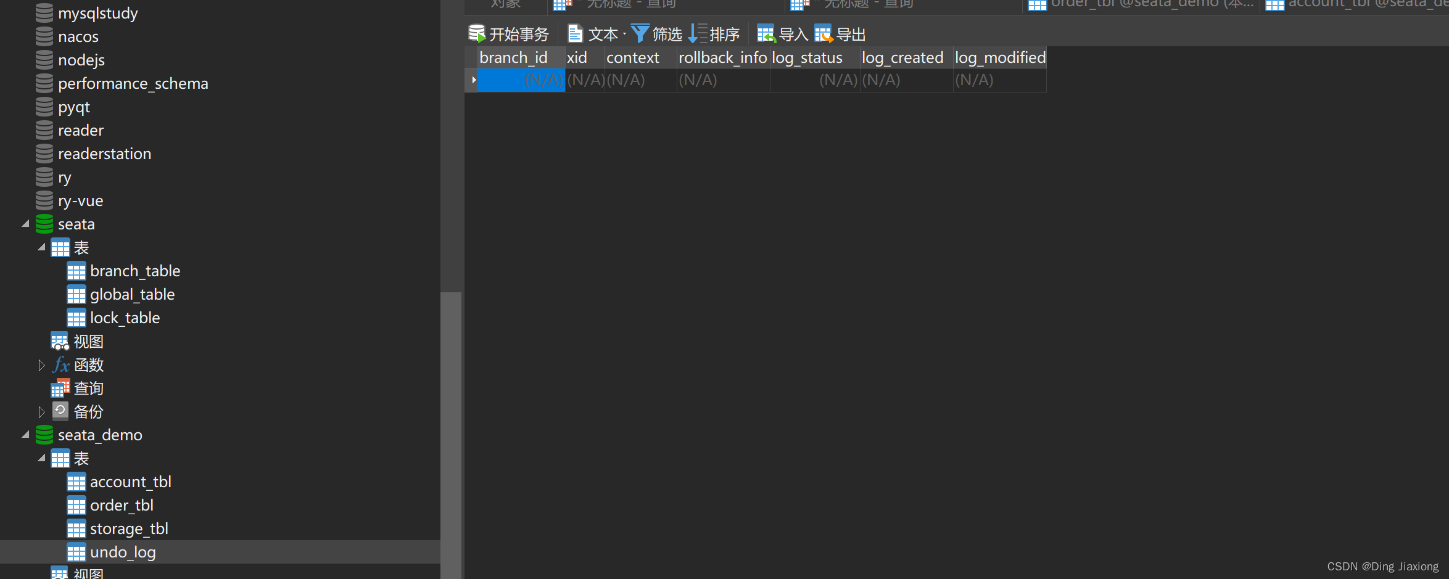Collapse the 表 tables node under seata_demo

[x=41, y=458]
